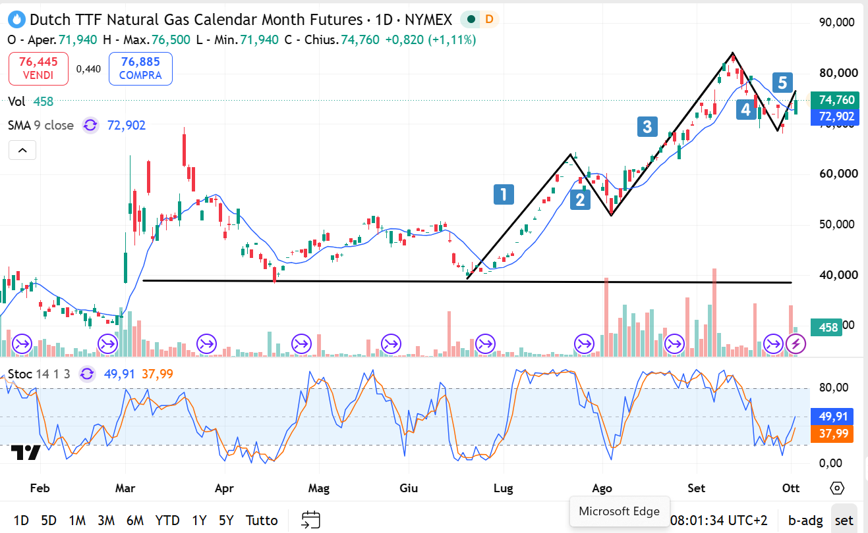Switch to the 1M time range
The height and width of the screenshot is (533, 868).
[x=77, y=520]
